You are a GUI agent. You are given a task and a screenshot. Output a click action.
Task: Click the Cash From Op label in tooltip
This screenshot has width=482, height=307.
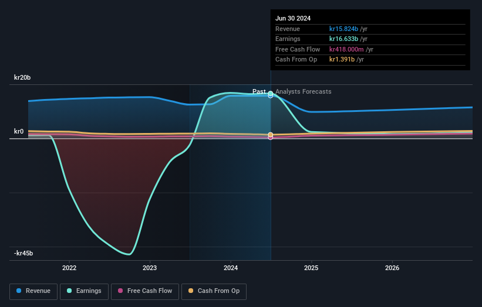click(x=296, y=60)
